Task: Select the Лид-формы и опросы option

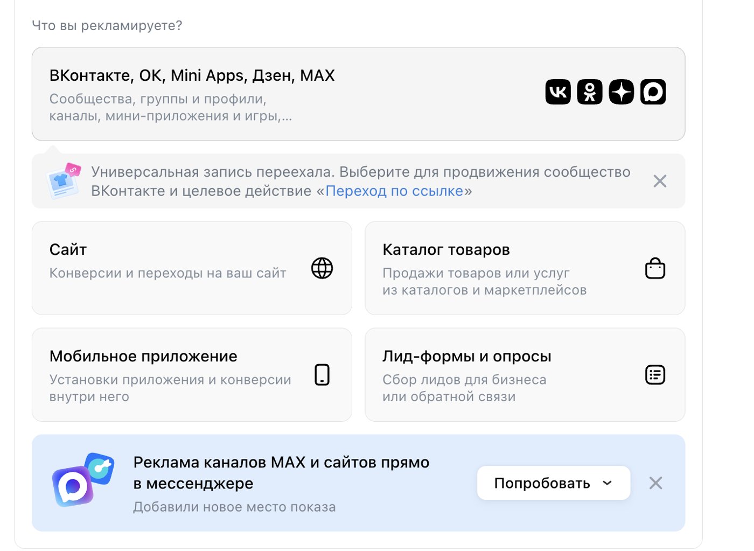Action: tap(525, 374)
